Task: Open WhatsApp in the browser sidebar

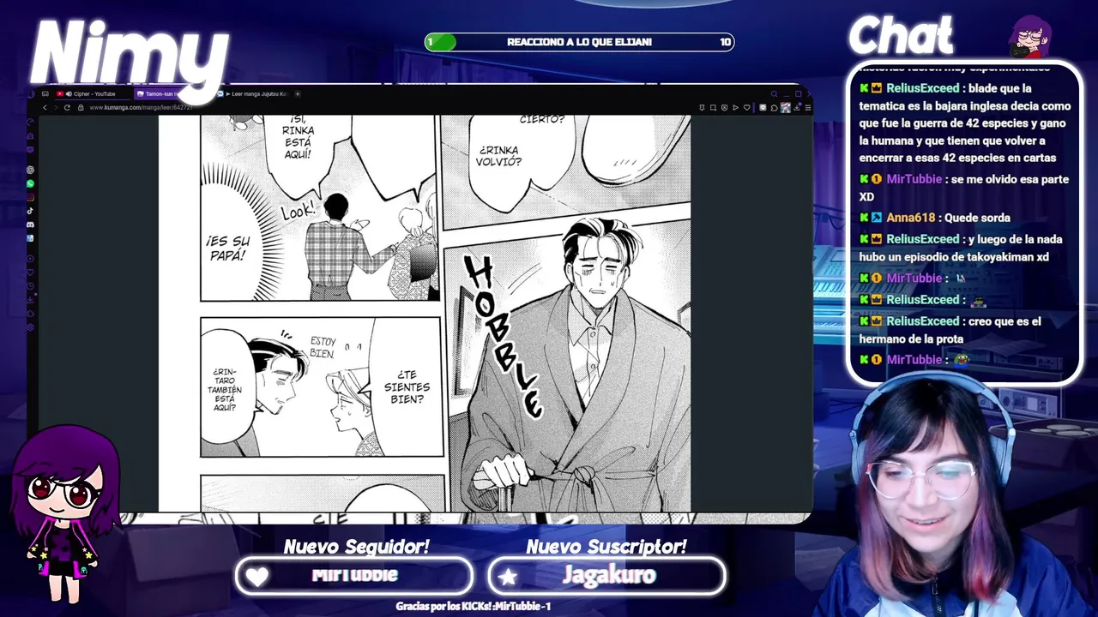Action: [x=30, y=183]
